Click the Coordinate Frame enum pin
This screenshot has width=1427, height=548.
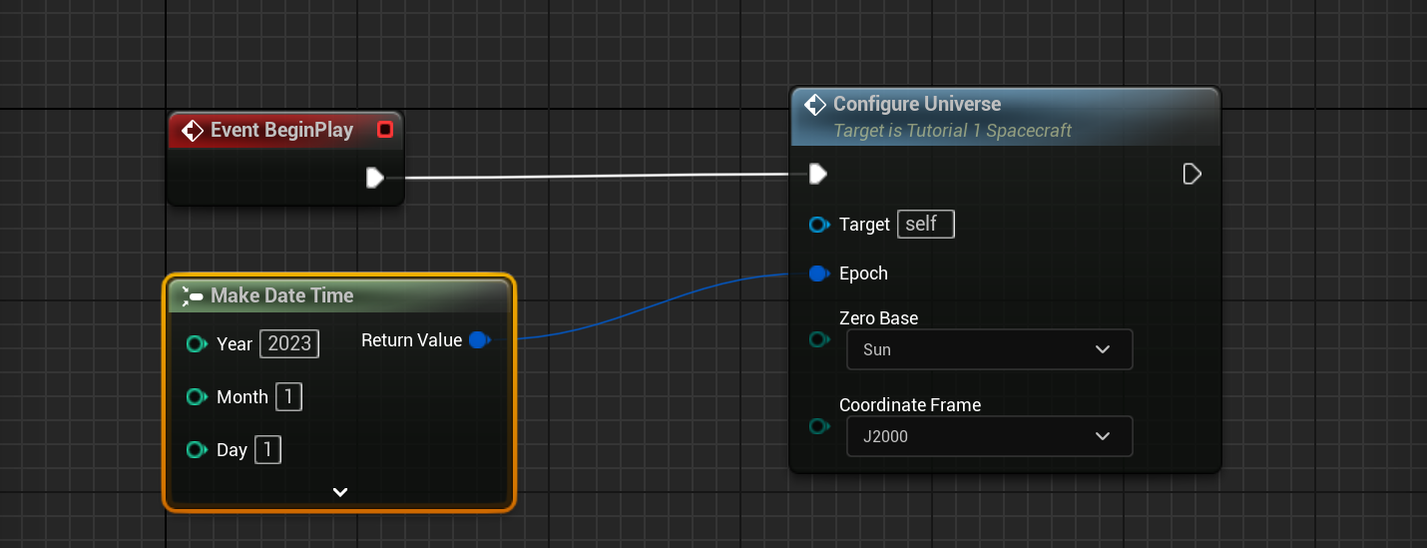[819, 426]
